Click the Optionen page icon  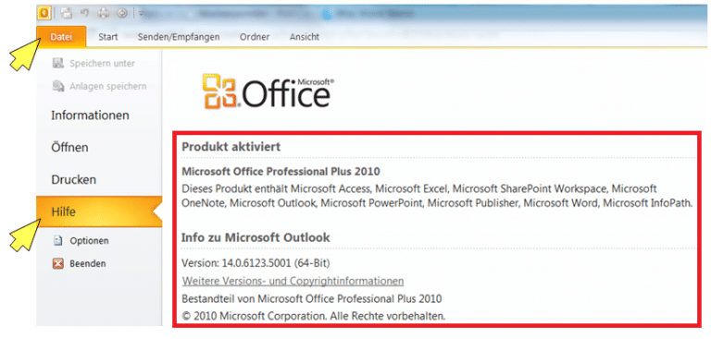(57, 241)
